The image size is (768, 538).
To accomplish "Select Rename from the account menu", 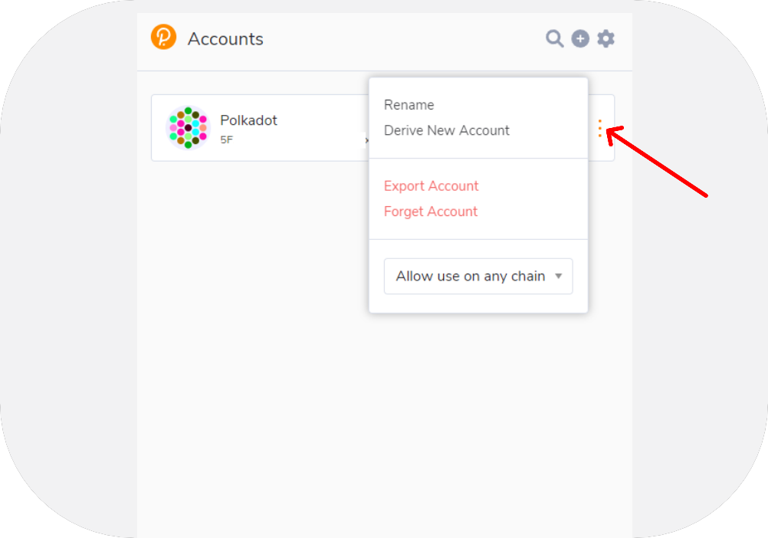I will [409, 105].
